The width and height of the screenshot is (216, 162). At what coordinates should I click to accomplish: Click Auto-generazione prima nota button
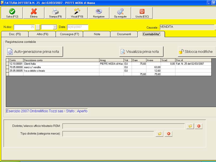34,52
